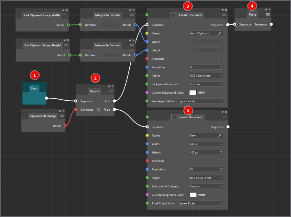Select the Get Clipboard Image Height title
Screen dimensions: 291x217
pos(43,45)
